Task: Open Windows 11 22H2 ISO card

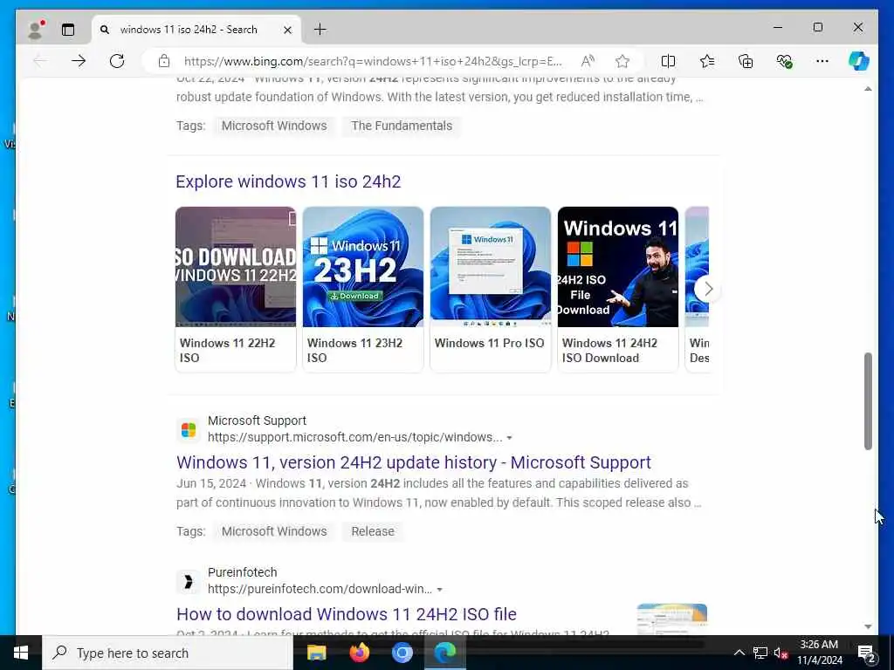Action: pos(236,290)
